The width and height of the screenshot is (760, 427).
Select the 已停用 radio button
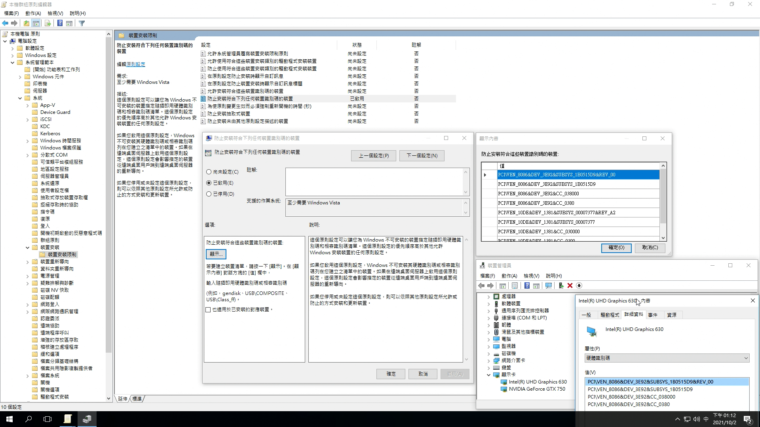pos(209,194)
